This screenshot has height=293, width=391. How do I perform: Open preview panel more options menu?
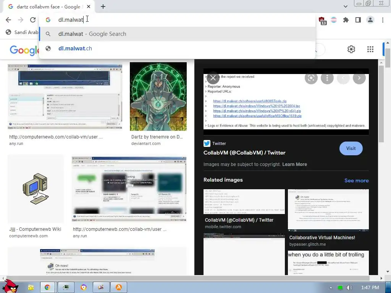327,78
